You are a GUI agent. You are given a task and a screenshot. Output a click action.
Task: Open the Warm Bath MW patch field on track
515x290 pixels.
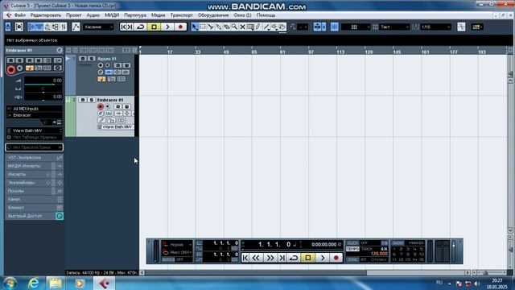click(x=116, y=127)
